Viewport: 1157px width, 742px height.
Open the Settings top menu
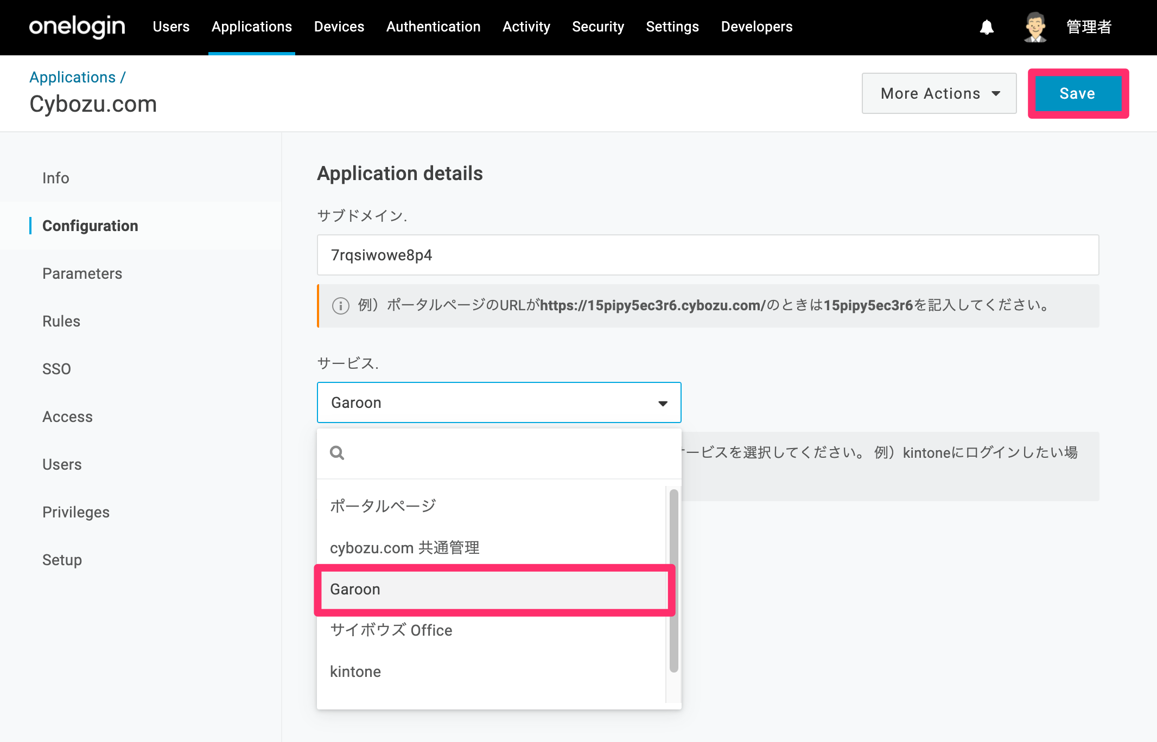pyautogui.click(x=672, y=27)
